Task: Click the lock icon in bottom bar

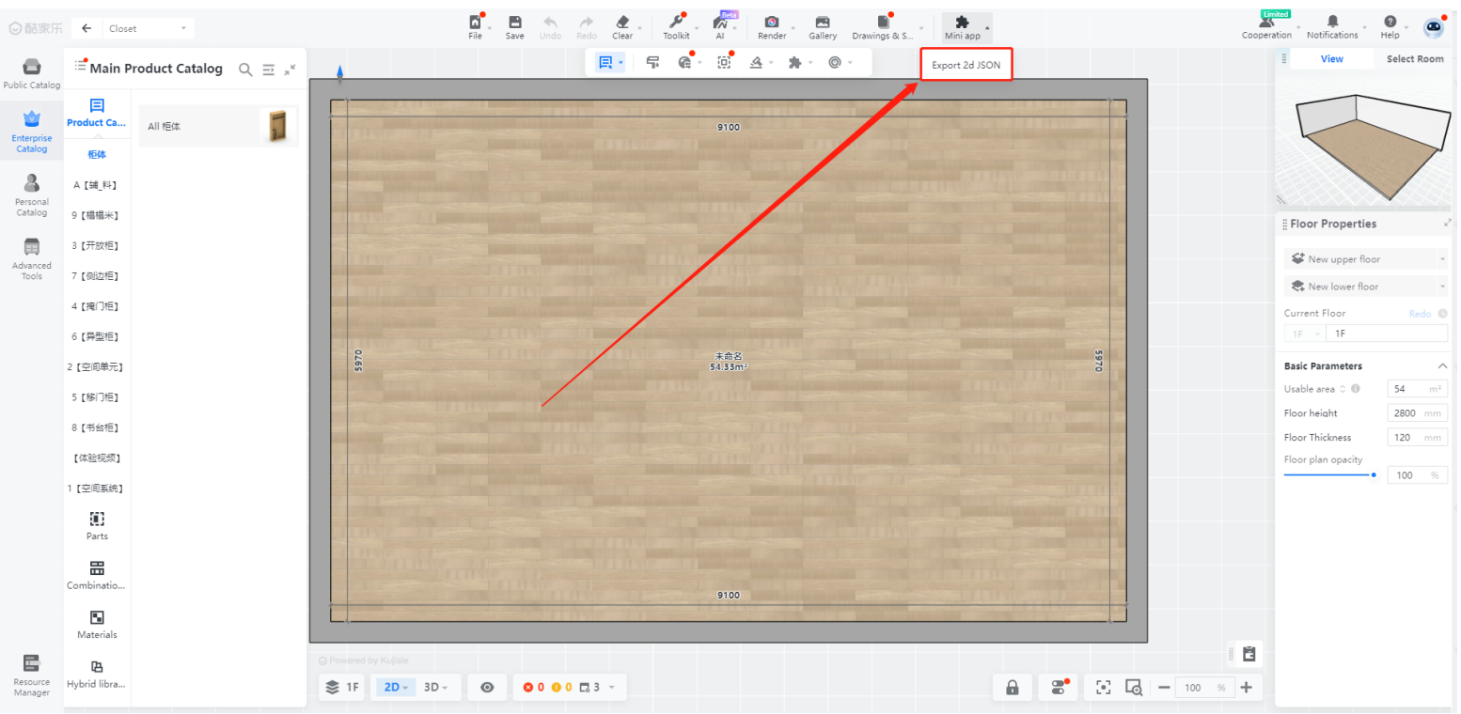Action: (x=1012, y=687)
